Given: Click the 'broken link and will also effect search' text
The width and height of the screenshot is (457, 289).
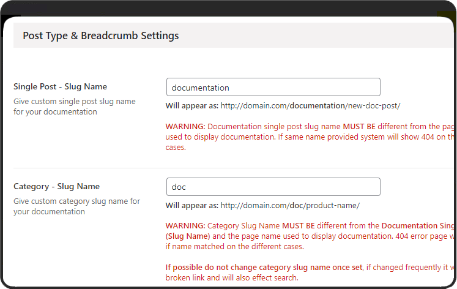Looking at the screenshot, I should point(232,278).
